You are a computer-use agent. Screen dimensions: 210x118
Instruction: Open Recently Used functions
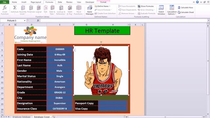tap(23, 10)
